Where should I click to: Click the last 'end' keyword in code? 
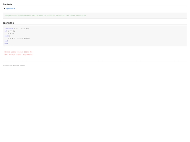coord(6,43)
